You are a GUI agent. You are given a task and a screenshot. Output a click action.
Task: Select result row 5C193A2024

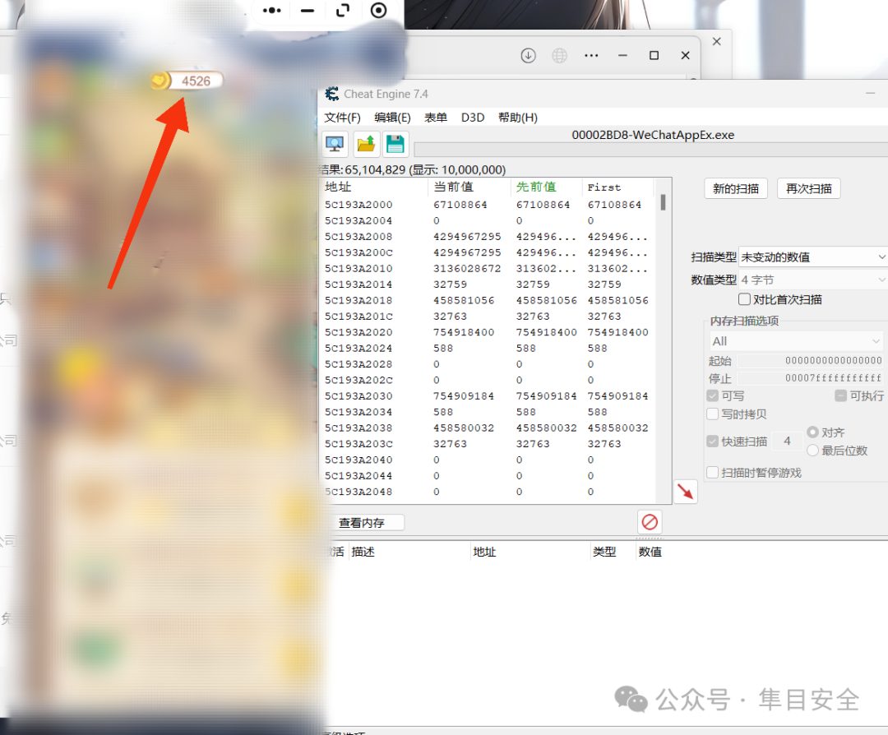[488, 349]
